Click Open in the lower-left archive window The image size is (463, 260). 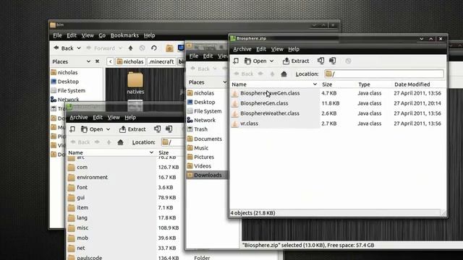tap(93, 129)
